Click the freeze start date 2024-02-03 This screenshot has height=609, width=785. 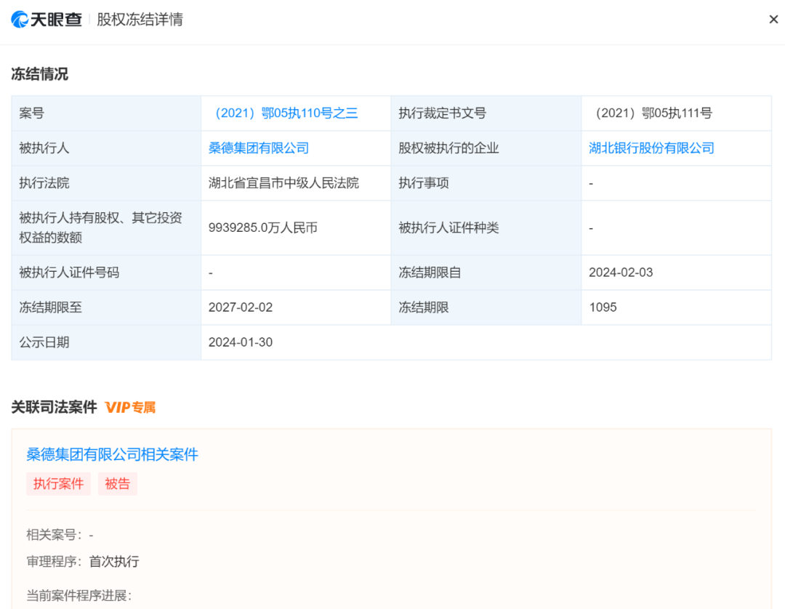[x=621, y=273]
